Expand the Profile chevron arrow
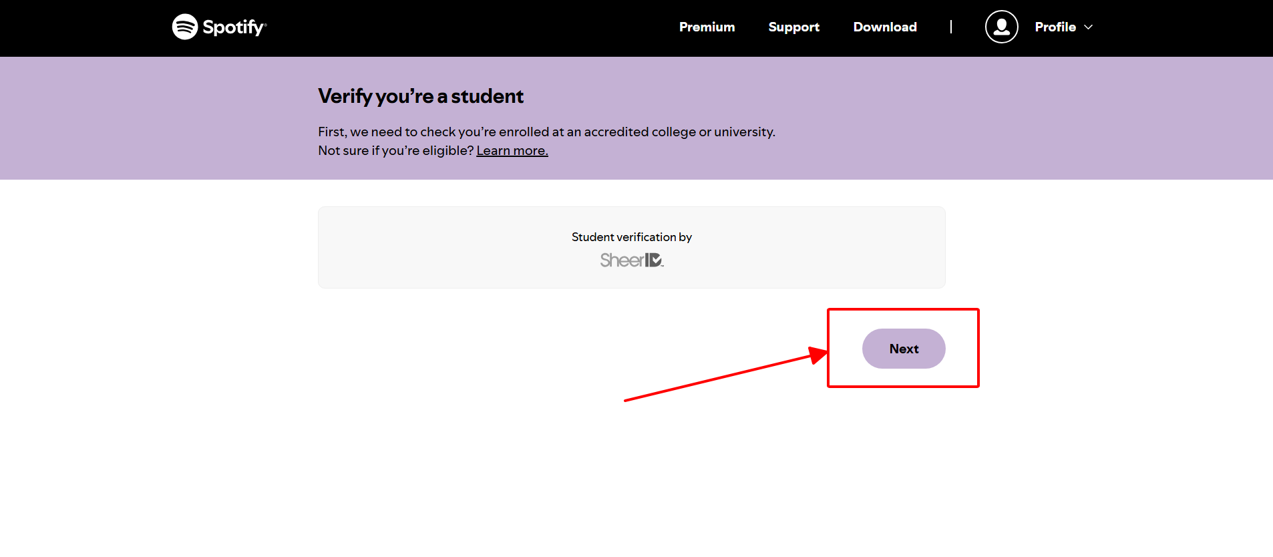Screen dimensions: 1273x557 (x=1089, y=27)
